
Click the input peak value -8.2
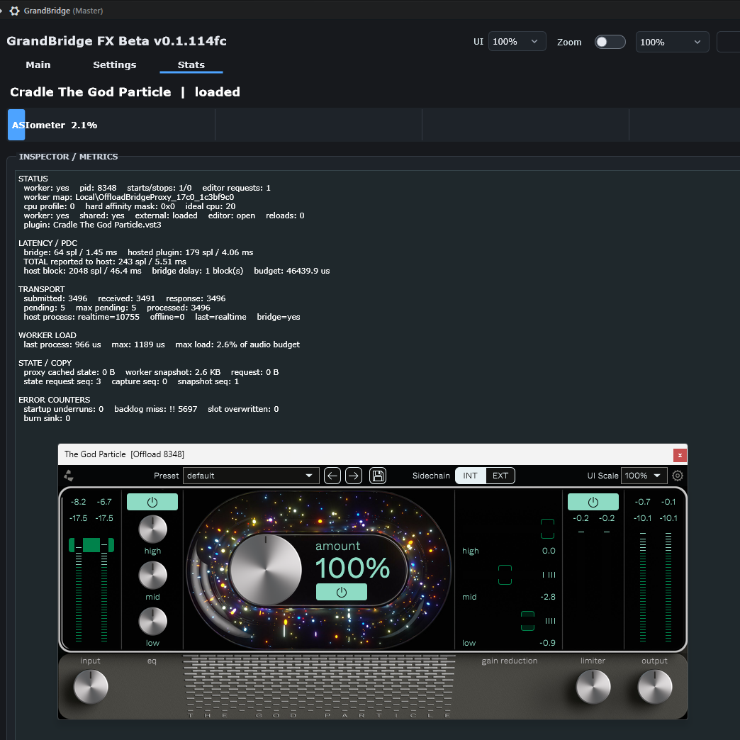[79, 502]
